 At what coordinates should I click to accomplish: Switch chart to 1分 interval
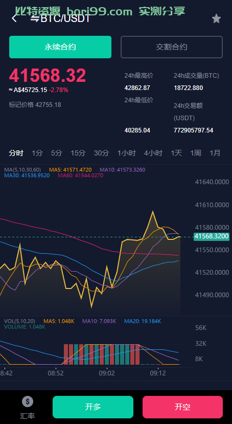click(37, 153)
